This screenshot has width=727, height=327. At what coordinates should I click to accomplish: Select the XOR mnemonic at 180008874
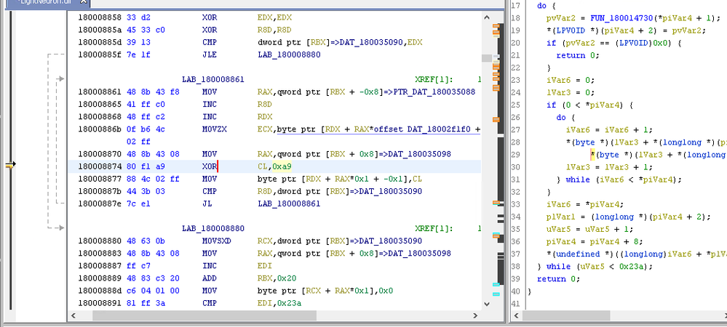point(210,166)
